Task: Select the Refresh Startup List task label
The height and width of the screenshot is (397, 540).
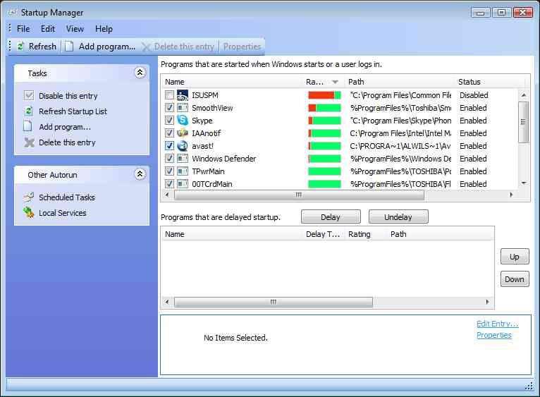Action: point(73,111)
